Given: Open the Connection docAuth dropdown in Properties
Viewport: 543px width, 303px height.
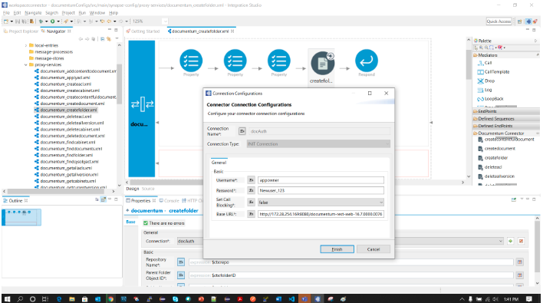Looking at the screenshot, I should (340, 241).
